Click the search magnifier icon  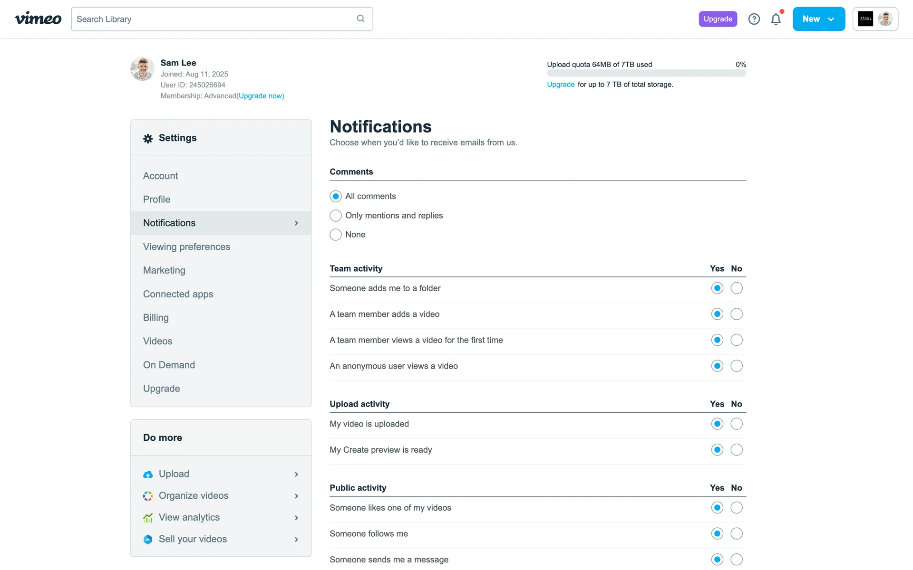tap(360, 19)
